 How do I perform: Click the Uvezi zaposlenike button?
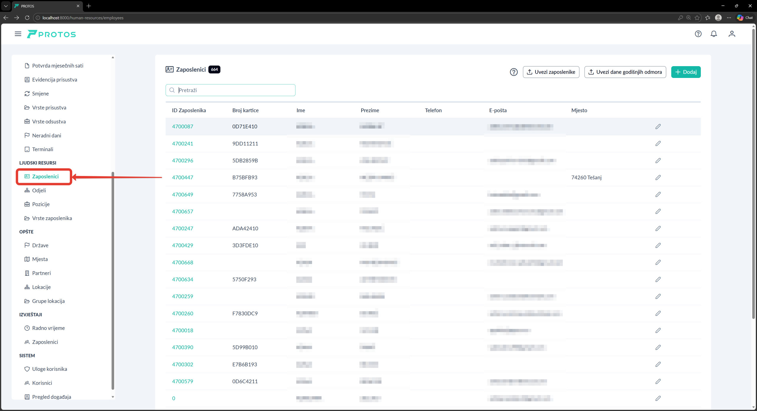coord(551,72)
